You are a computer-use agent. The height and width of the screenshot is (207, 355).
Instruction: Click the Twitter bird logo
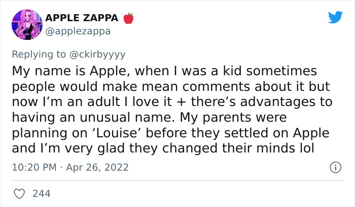(x=335, y=18)
